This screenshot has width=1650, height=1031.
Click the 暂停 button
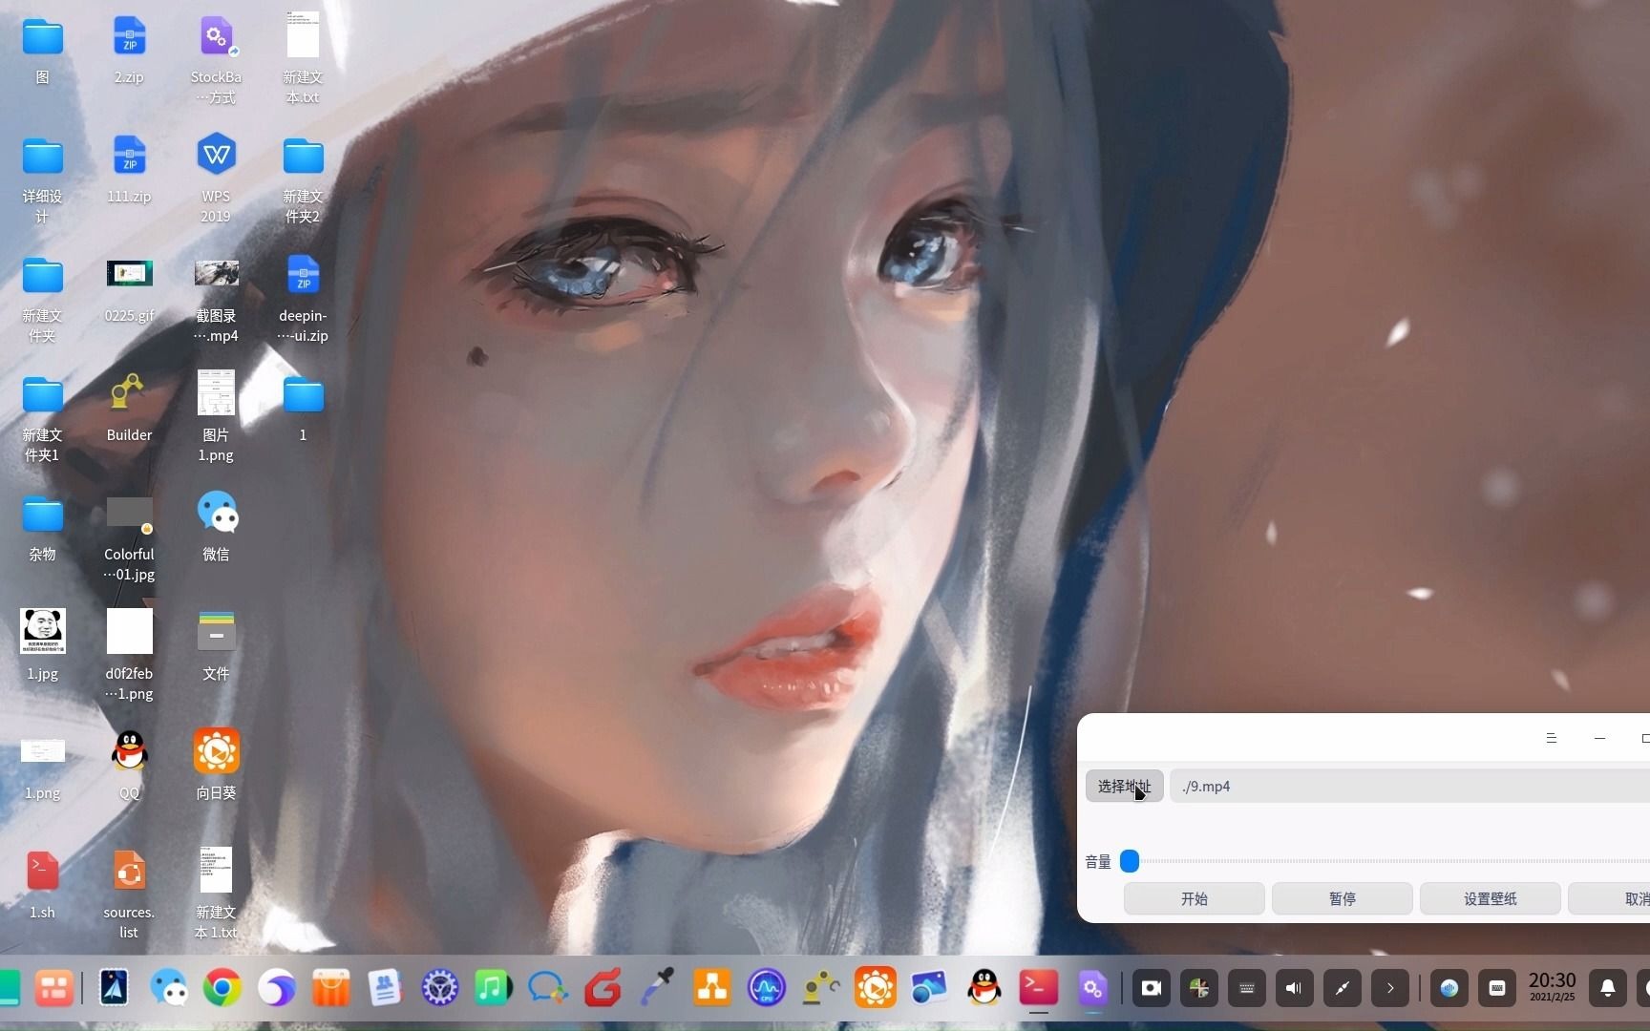[x=1342, y=898]
